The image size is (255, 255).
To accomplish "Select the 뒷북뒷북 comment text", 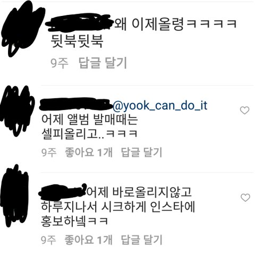I will pos(77,41).
